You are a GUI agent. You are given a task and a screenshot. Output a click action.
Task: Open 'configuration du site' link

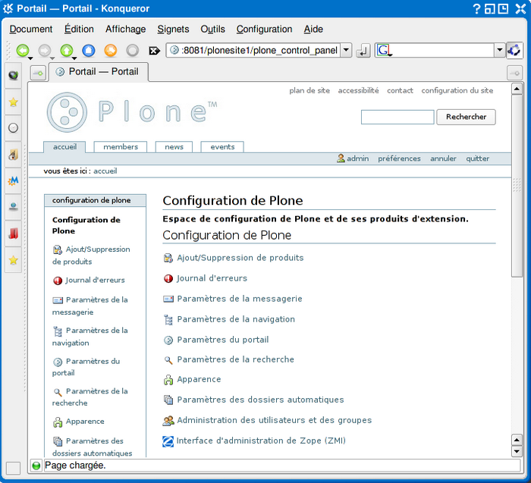coord(457,91)
